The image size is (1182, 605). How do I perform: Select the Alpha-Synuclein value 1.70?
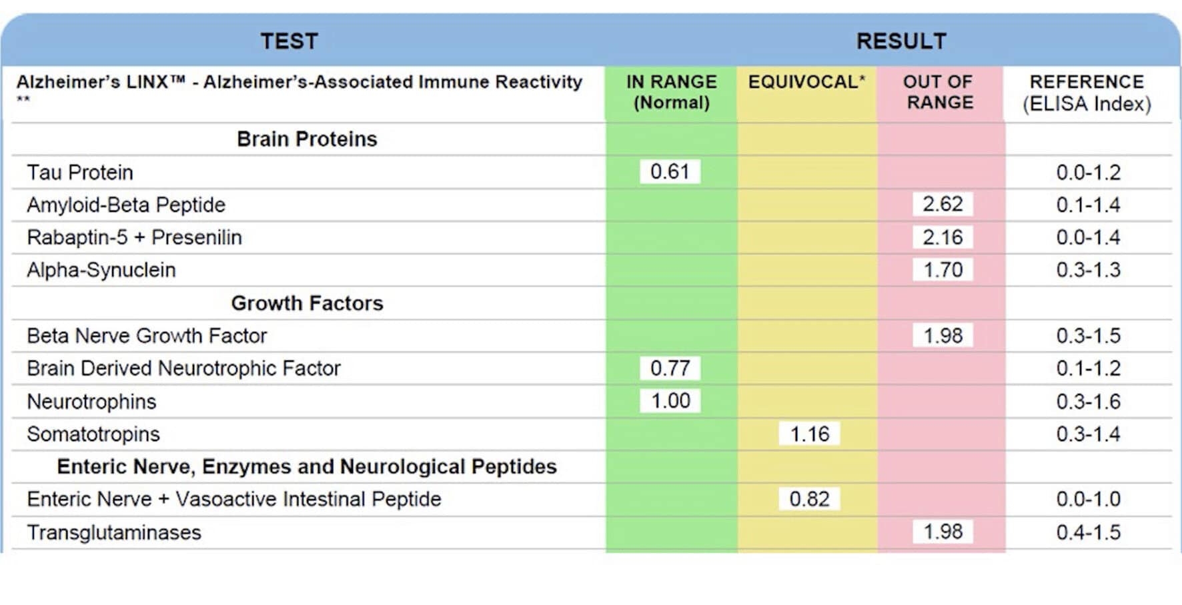[x=942, y=270]
